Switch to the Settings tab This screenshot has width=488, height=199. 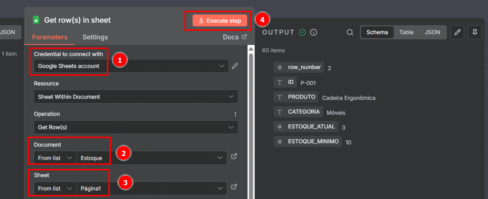pyautogui.click(x=95, y=37)
